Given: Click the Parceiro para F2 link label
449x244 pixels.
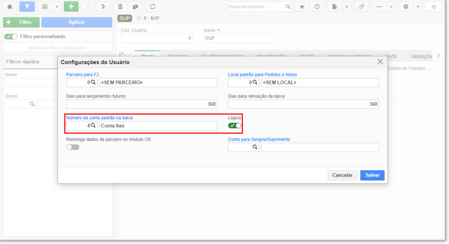Looking at the screenshot, I should pyautogui.click(x=82, y=75).
